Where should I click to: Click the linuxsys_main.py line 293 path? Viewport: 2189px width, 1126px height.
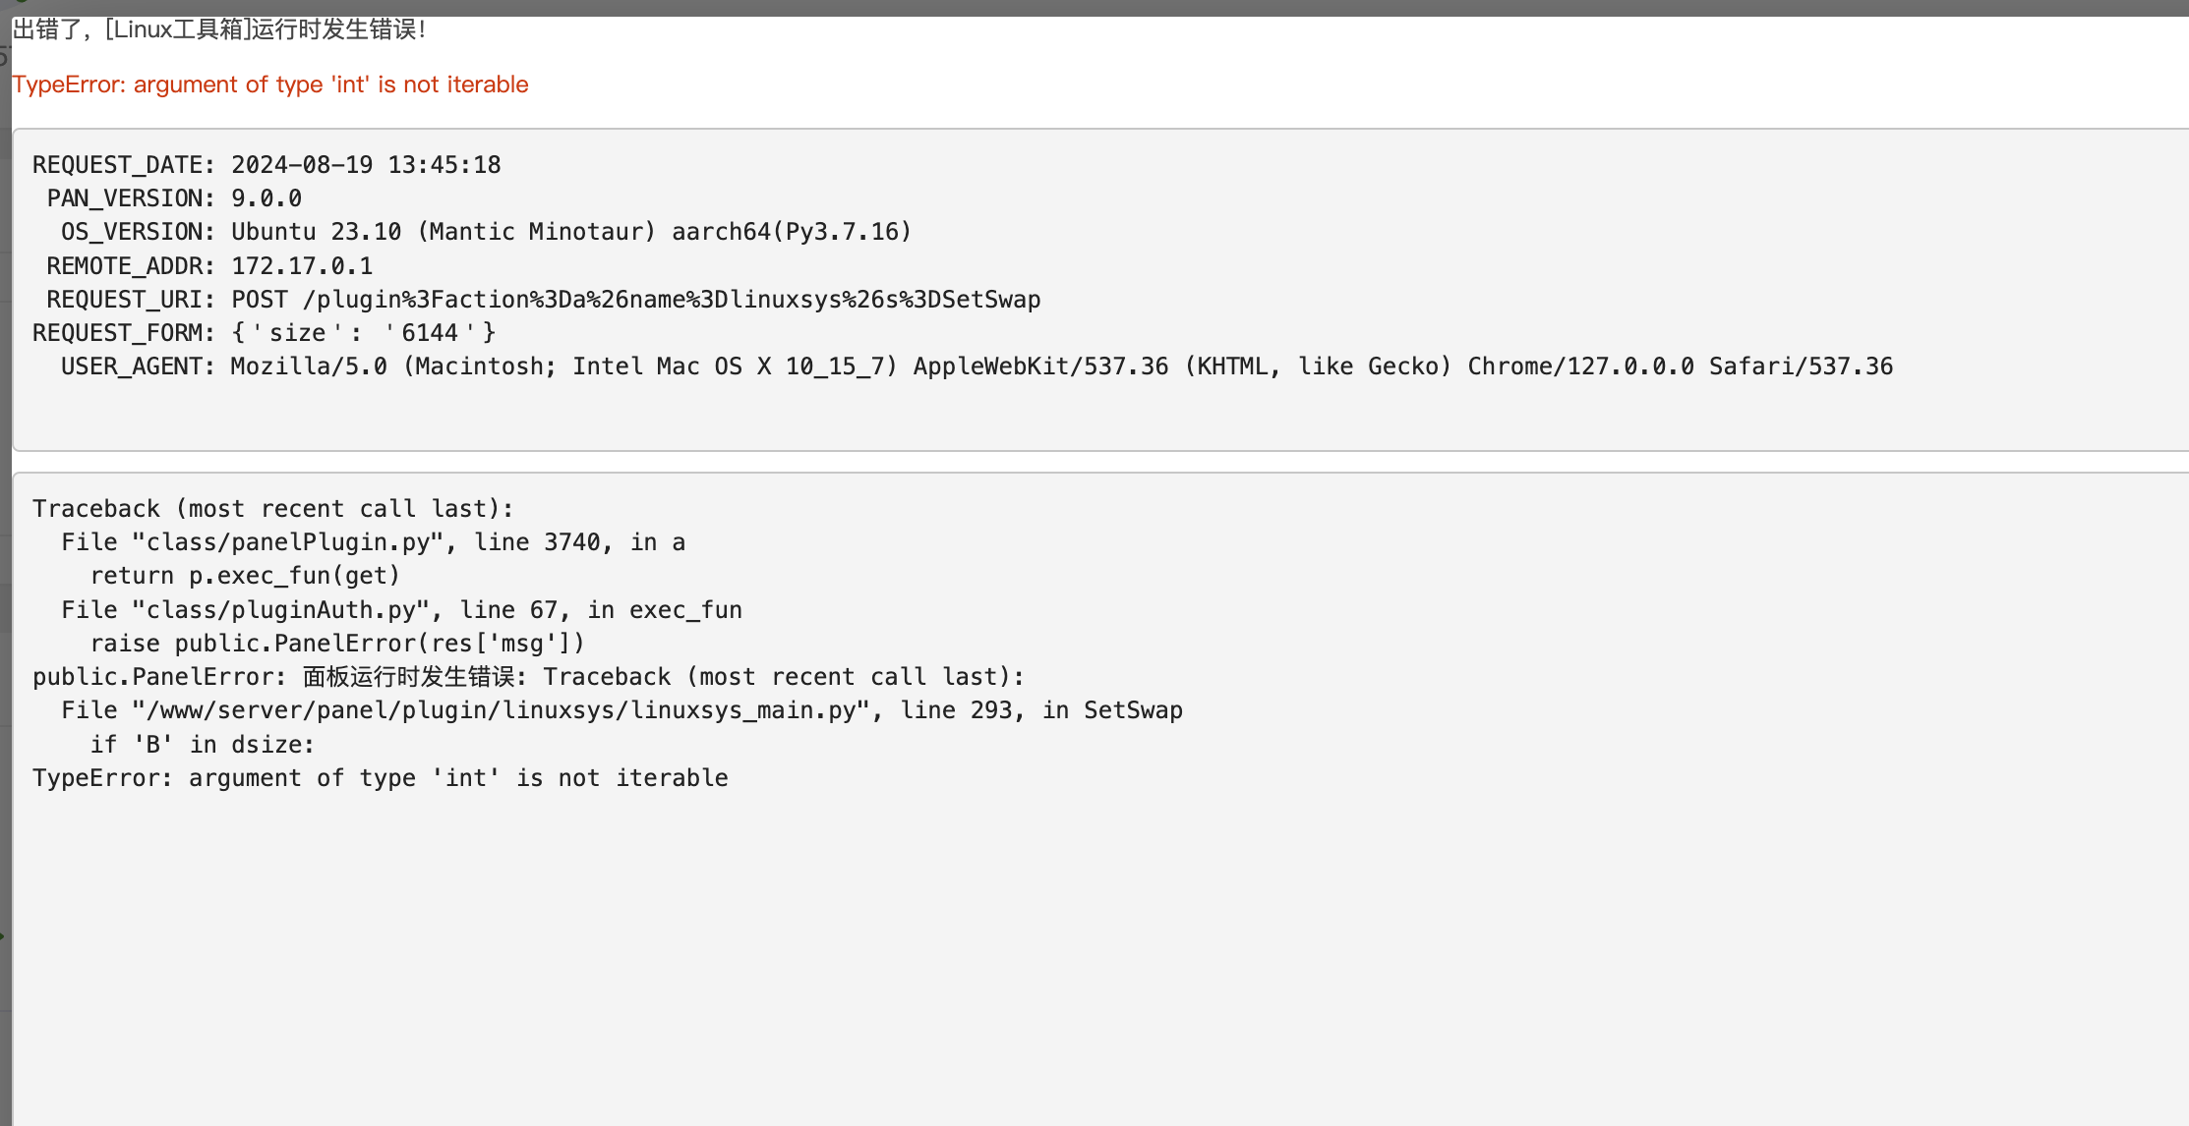point(621,710)
